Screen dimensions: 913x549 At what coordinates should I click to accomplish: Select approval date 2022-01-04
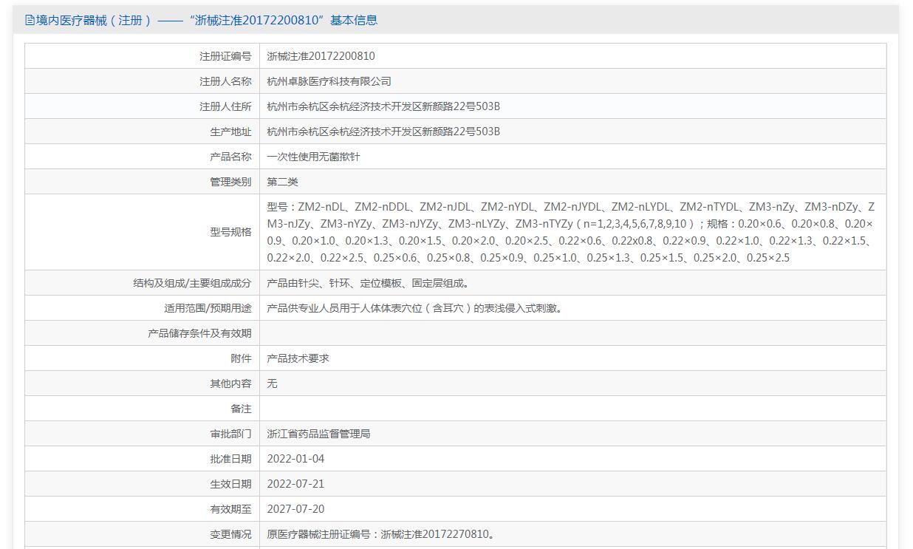295,459
